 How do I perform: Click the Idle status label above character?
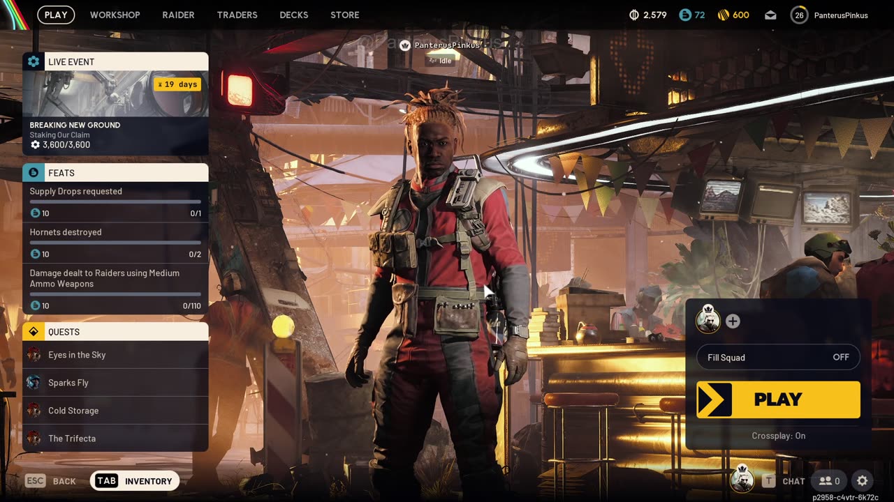(441, 61)
